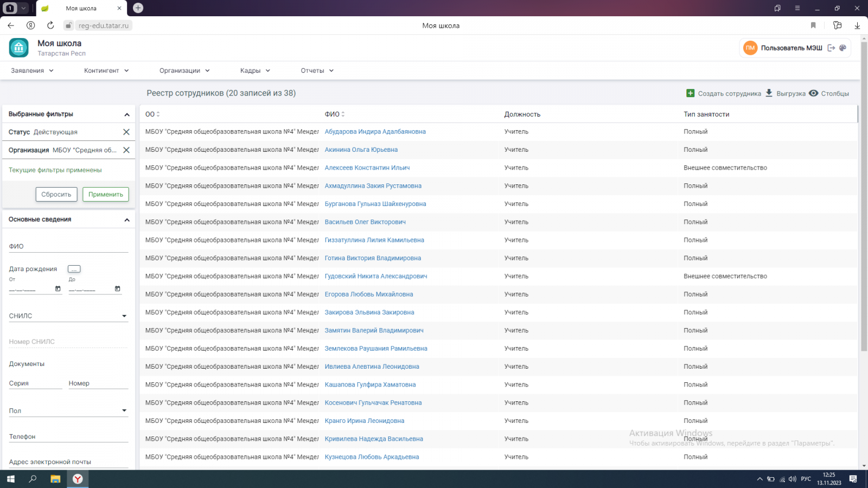The image size is (868, 488).
Task: Click the logout icon next to Пользователь МЭШ
Action: pyautogui.click(x=831, y=48)
